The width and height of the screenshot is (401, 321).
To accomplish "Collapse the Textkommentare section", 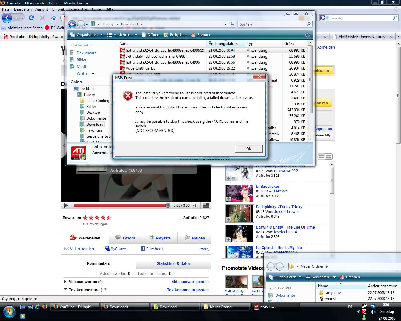I will click(65, 290).
